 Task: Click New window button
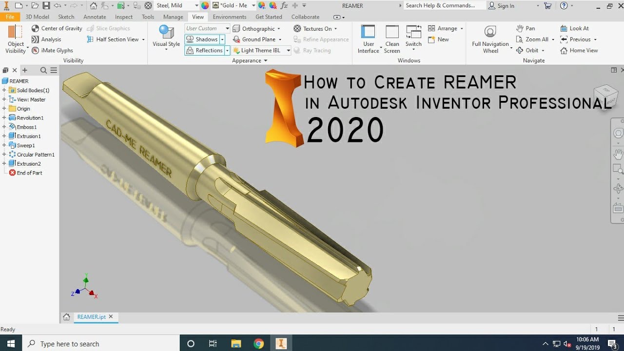click(438, 39)
